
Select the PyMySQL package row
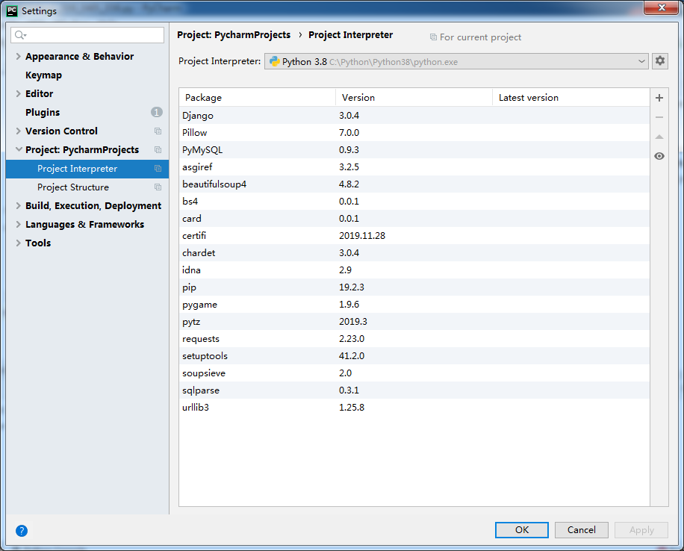pyautogui.click(x=414, y=149)
